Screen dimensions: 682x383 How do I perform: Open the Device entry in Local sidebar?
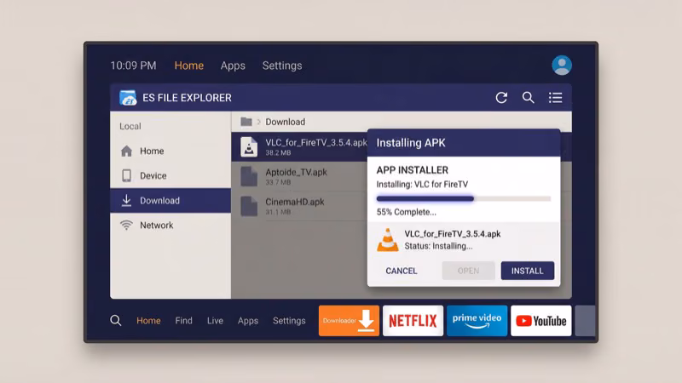click(170, 175)
